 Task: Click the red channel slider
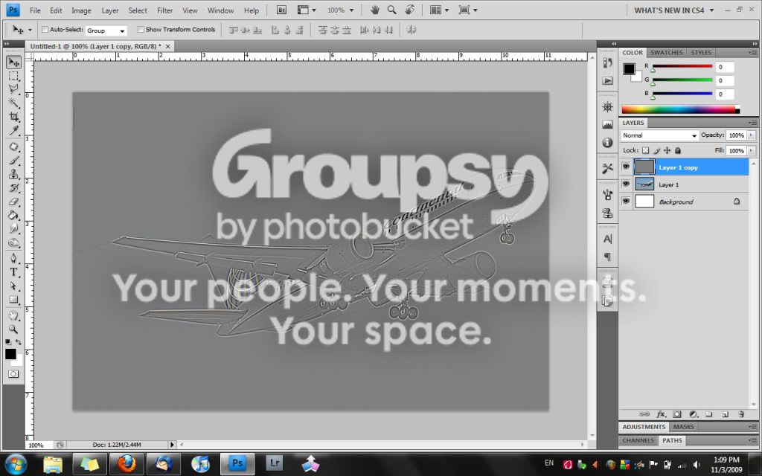[x=683, y=66]
